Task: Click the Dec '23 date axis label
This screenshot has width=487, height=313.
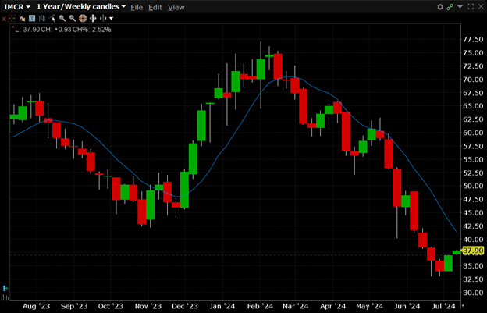Action: tap(185, 307)
